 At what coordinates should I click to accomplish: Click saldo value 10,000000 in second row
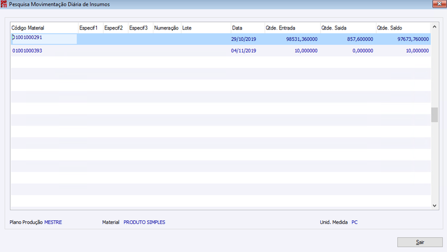(417, 51)
